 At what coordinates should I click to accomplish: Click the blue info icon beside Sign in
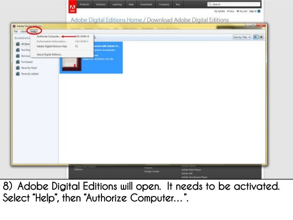tap(259, 11)
